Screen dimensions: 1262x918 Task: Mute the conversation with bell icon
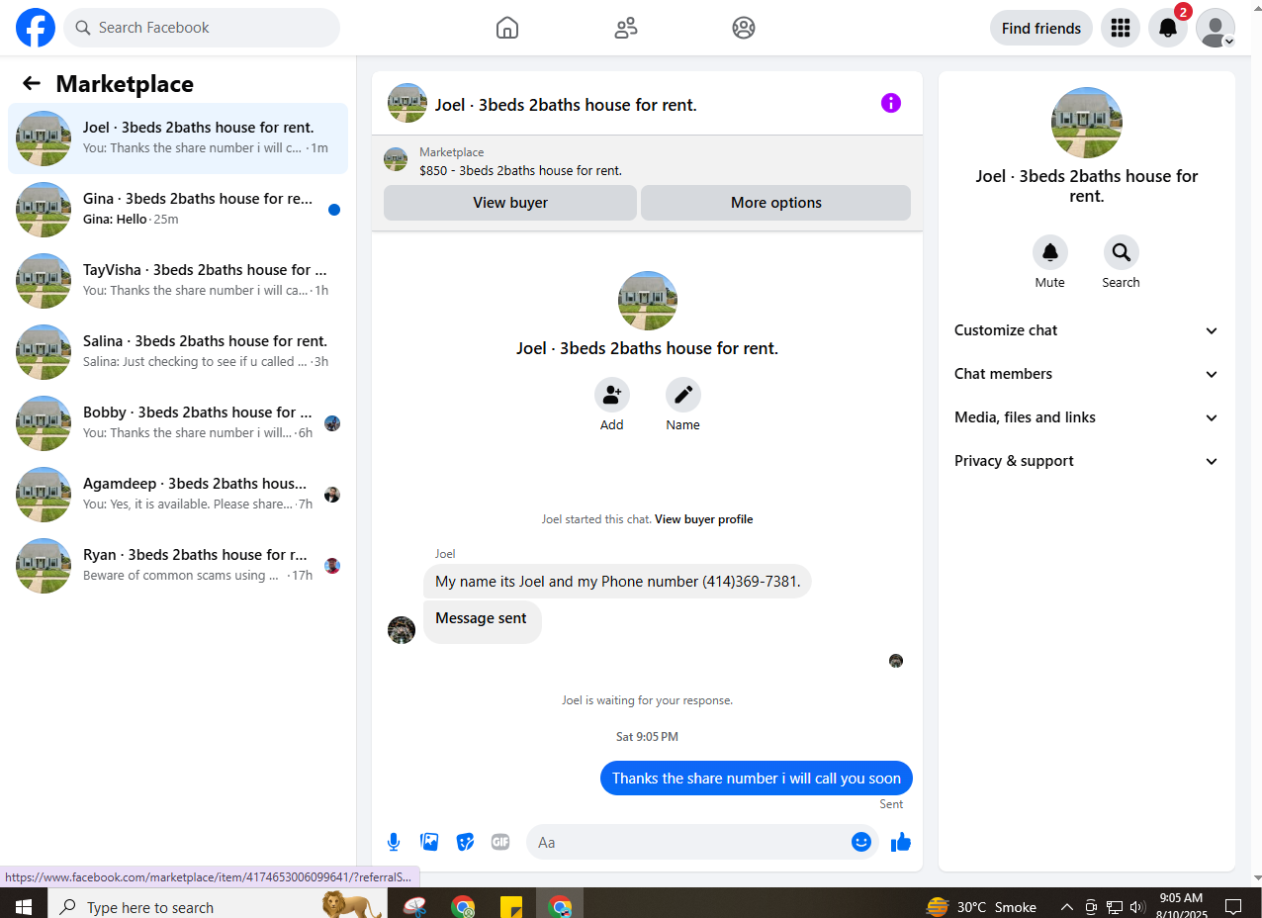coord(1050,253)
